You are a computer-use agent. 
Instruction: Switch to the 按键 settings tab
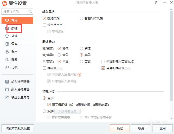coord(17,28)
